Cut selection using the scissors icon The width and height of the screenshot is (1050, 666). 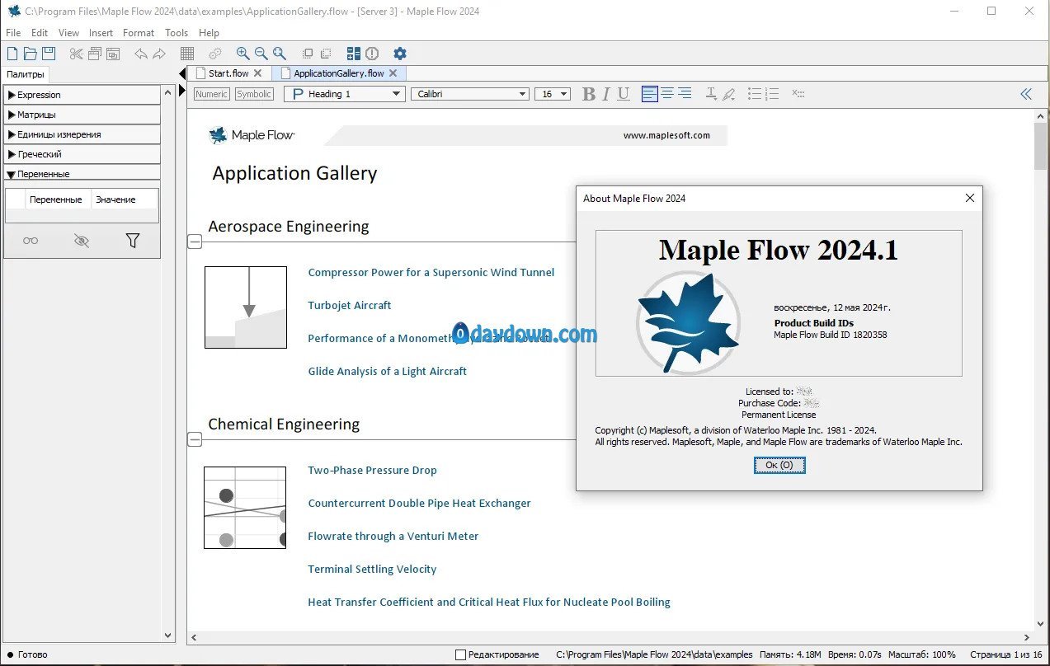click(77, 54)
